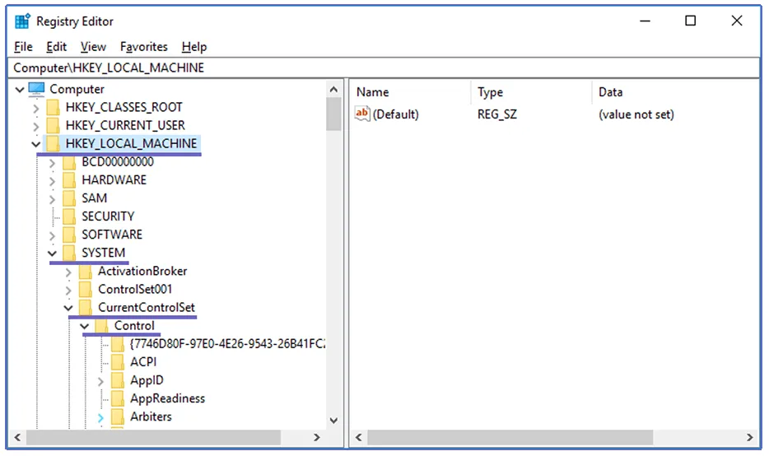Click the HARDWARE folder icon

69,180
